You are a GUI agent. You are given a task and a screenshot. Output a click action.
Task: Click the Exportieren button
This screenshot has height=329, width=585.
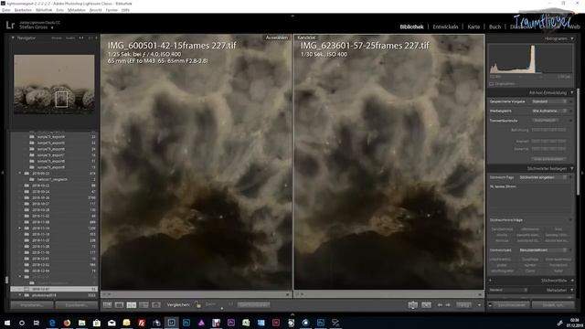(x=77, y=305)
